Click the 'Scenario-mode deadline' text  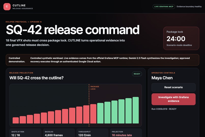tap(179, 45)
